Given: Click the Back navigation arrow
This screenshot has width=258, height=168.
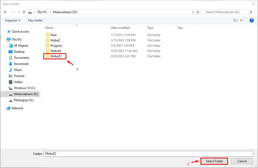Looking at the screenshot, I should 5,12.
